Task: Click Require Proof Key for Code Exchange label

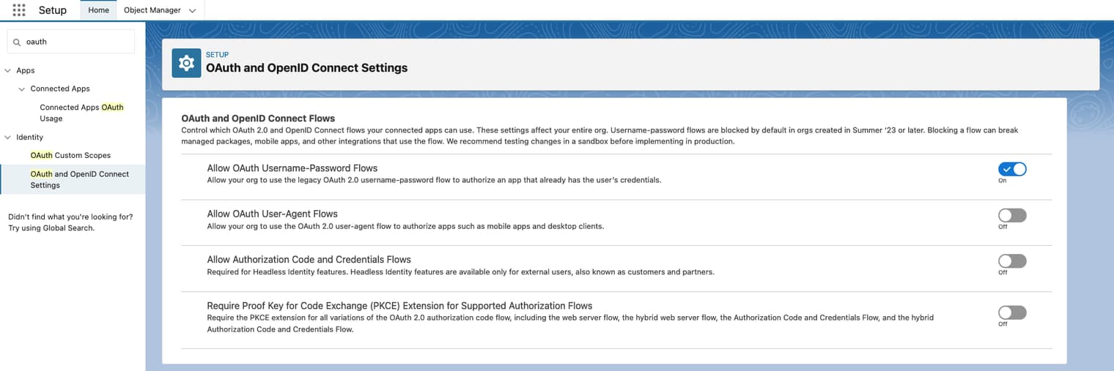Action: pos(399,306)
